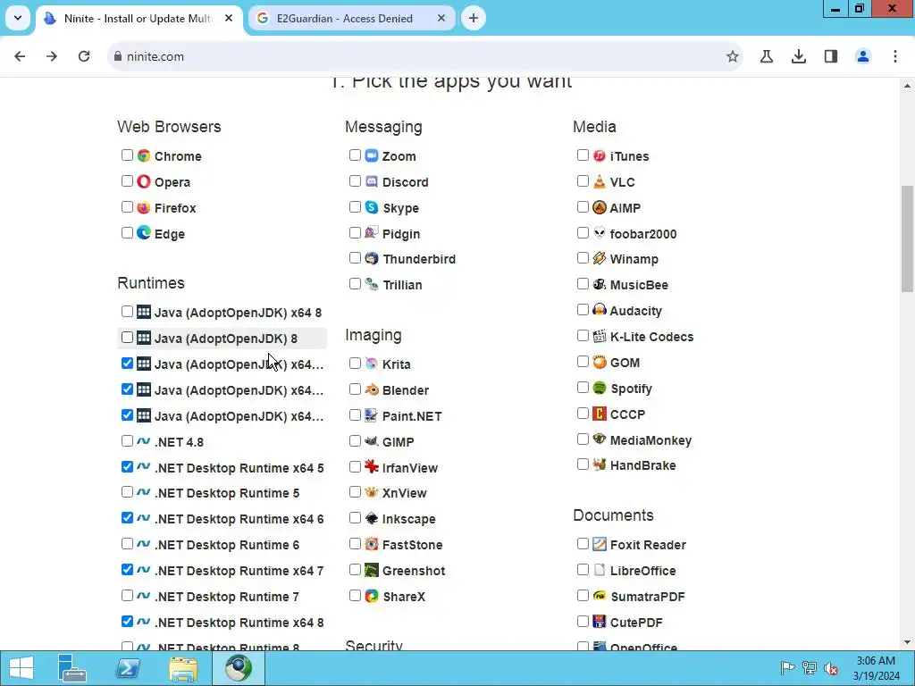The image size is (915, 686).
Task: Click the SumatraPDF label
Action: (647, 597)
